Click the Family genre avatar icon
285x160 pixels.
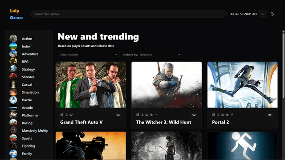click(13, 153)
